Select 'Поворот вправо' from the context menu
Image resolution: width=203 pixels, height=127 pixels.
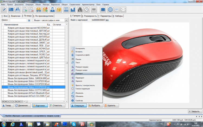point(82,67)
